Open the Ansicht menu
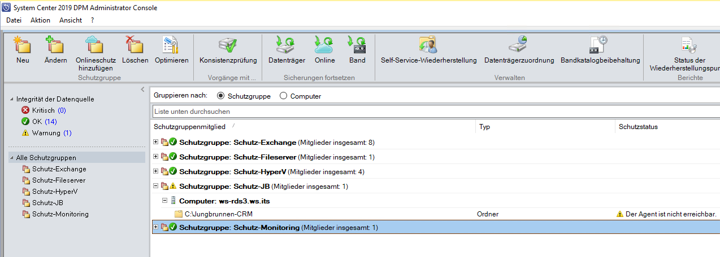Viewport: 720px width, 257px height. [71, 20]
